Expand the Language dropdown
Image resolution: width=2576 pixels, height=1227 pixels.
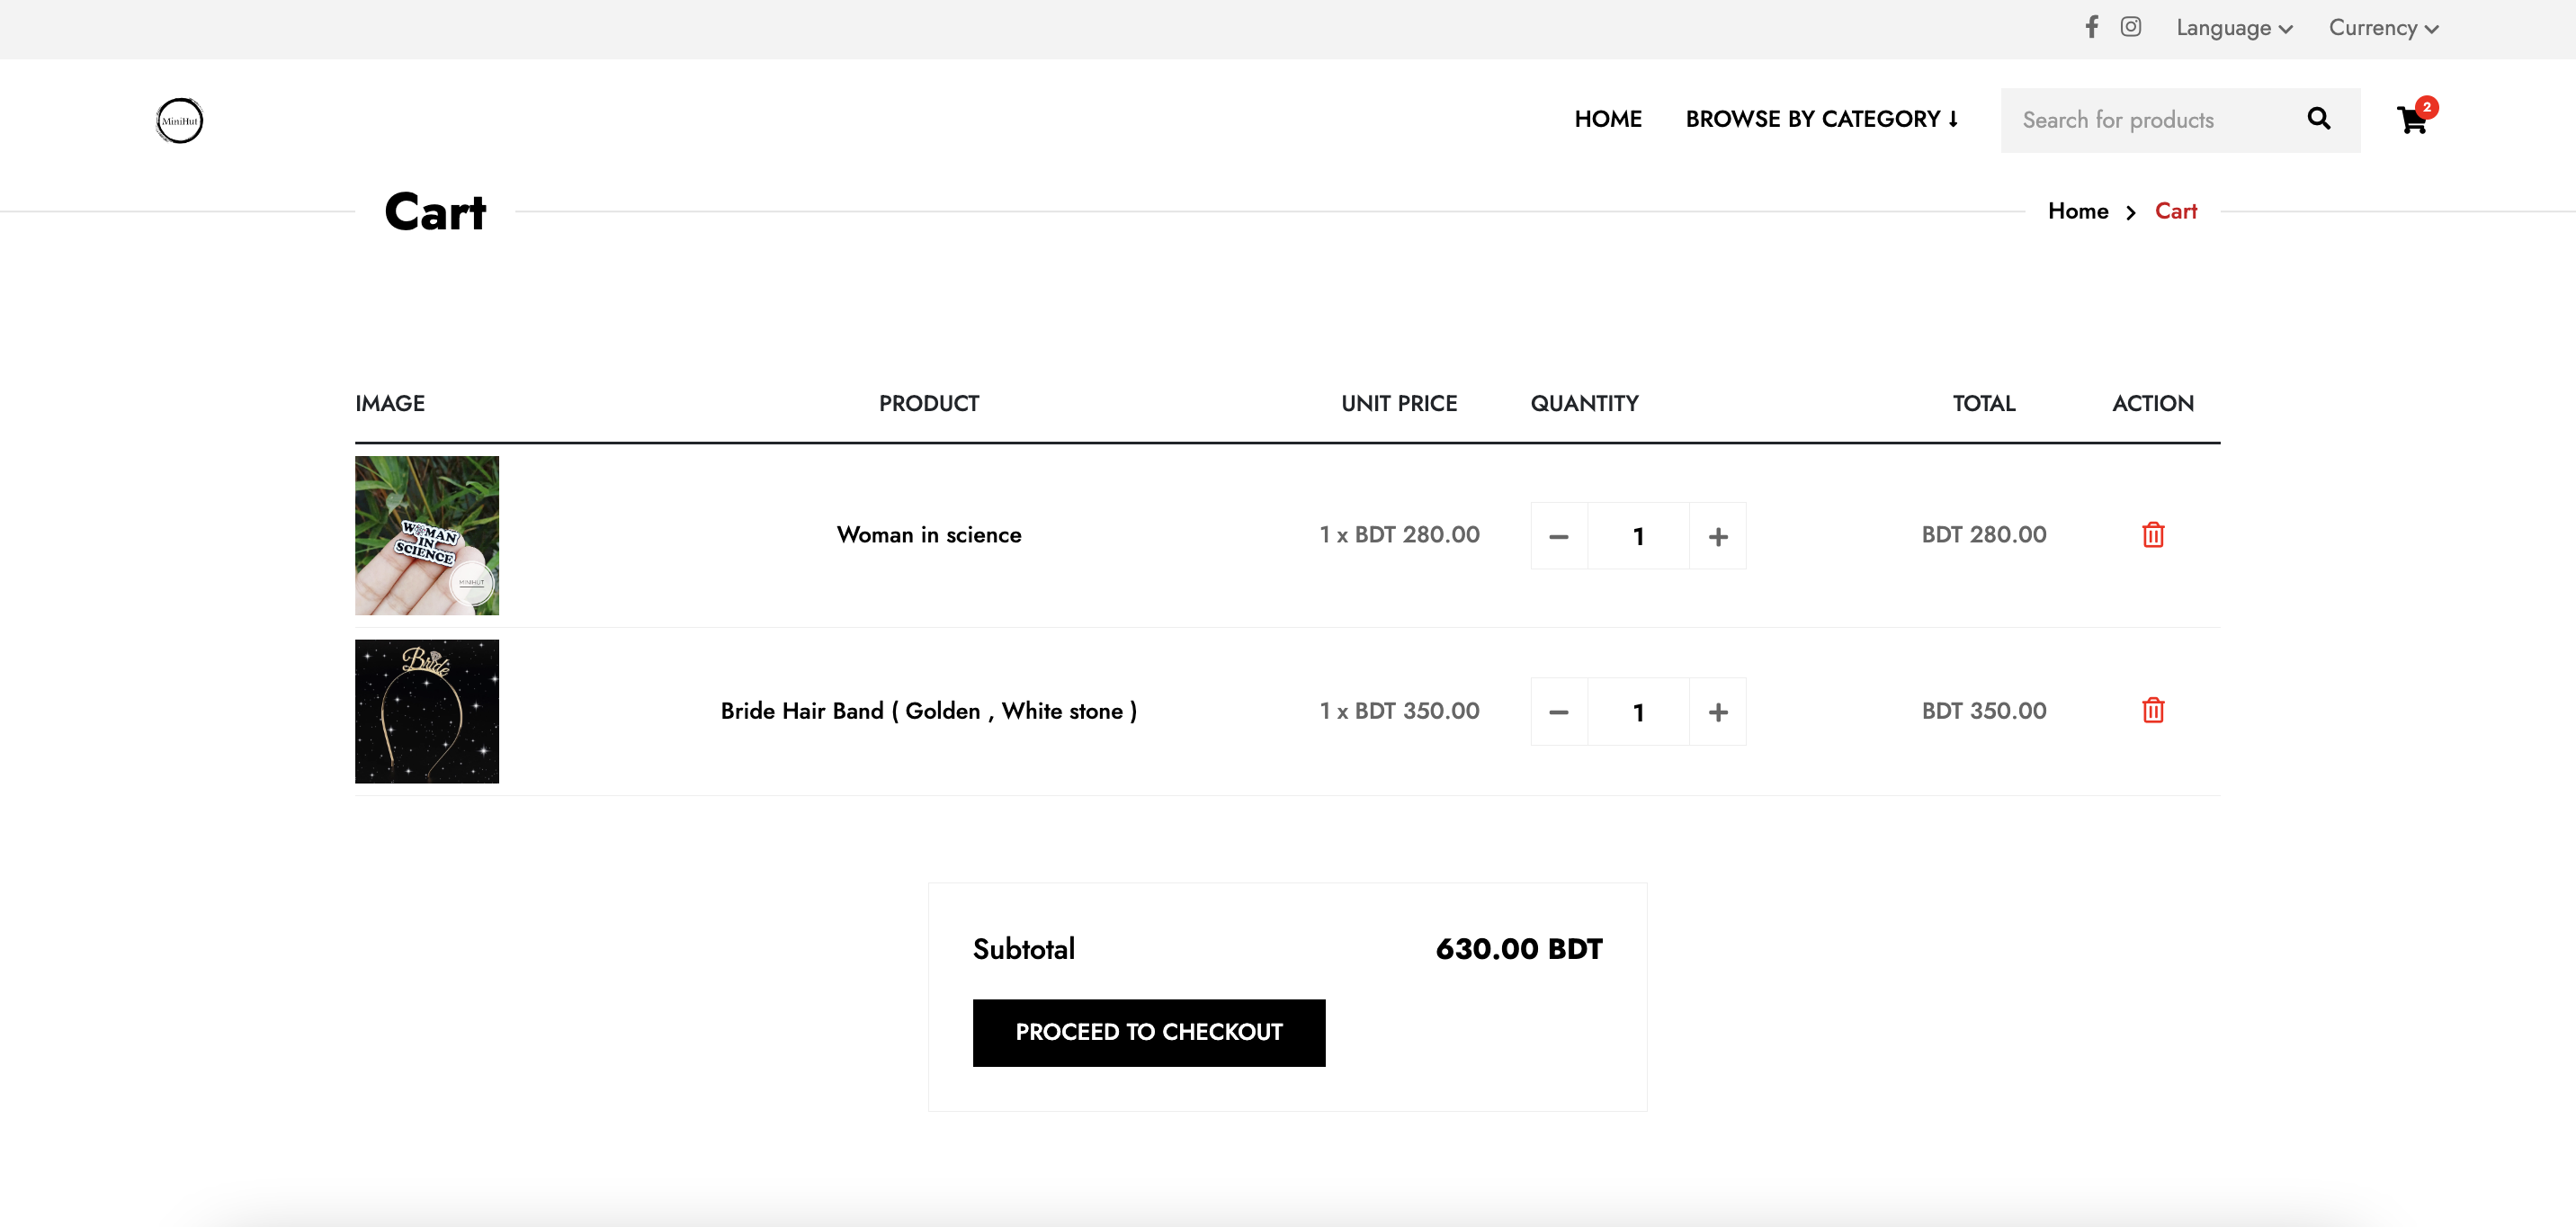pos(2234,28)
